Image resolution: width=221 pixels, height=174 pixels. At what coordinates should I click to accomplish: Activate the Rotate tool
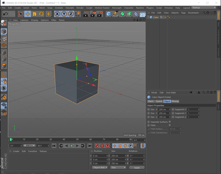[41, 14]
